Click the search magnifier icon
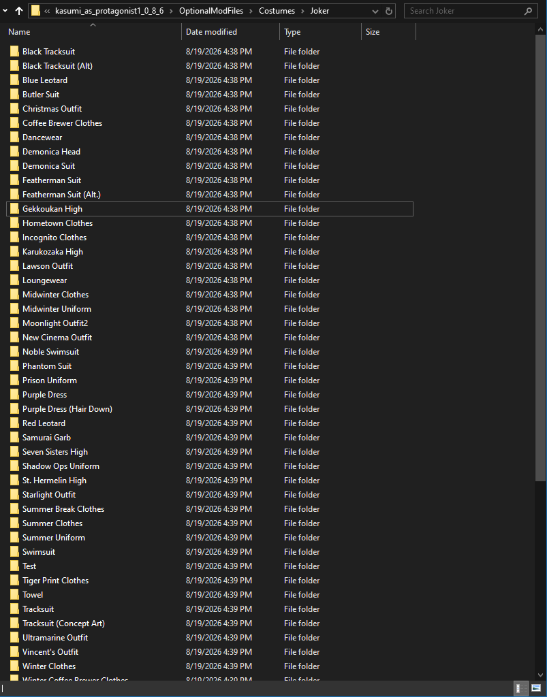Screen dimensions: 547x697 point(528,11)
